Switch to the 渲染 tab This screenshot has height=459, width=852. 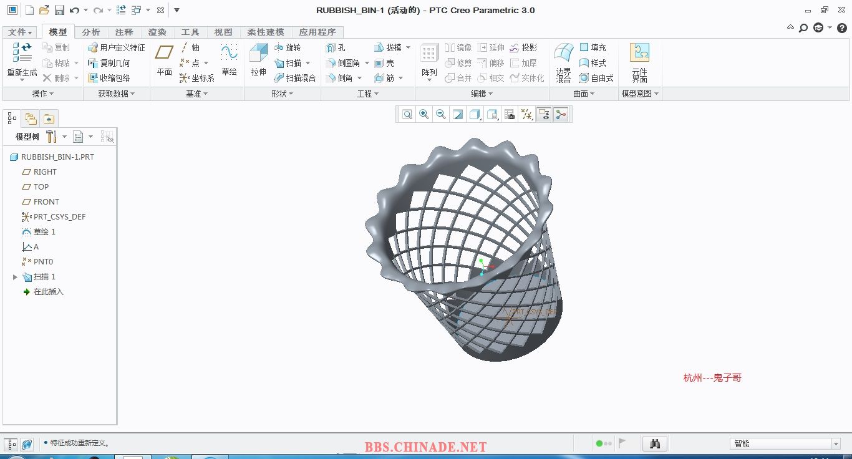click(x=157, y=32)
